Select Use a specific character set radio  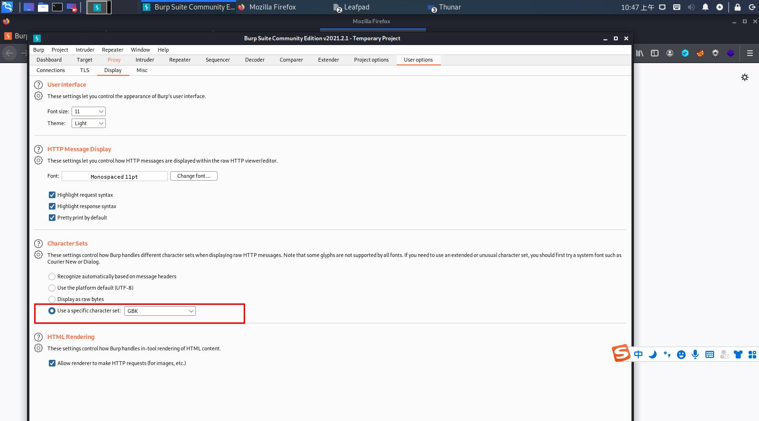52,311
